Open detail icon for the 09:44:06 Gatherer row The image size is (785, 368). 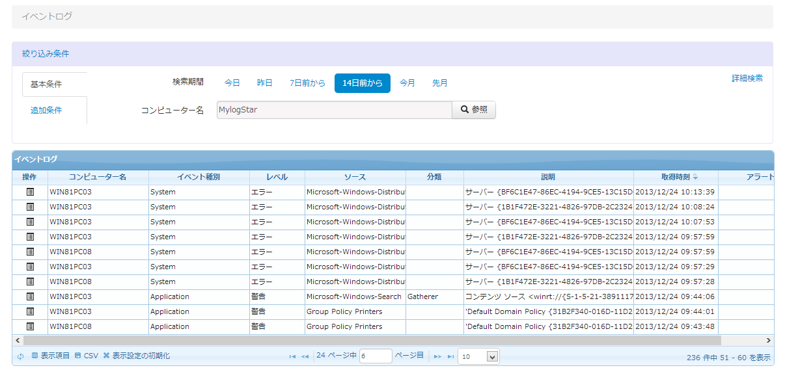point(29,296)
